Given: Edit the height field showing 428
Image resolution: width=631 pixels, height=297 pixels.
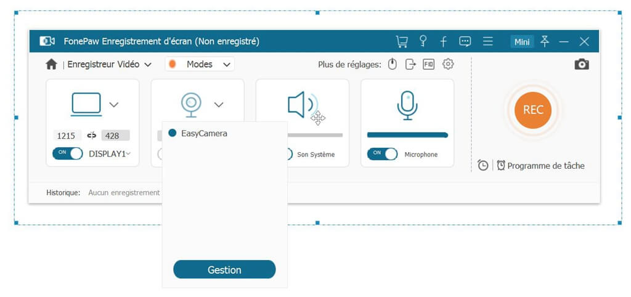Looking at the screenshot, I should tap(115, 136).
